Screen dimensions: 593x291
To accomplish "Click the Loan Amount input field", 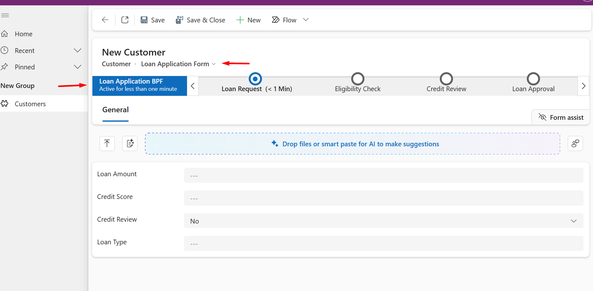I will 384,175.
